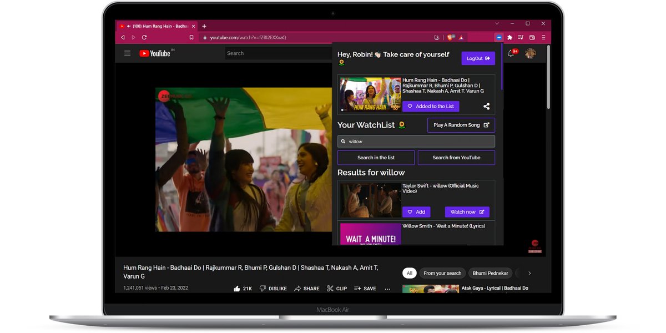This screenshot has height=333, width=666.
Task: Click the subscribe watermark on video corner
Action: coord(535,246)
